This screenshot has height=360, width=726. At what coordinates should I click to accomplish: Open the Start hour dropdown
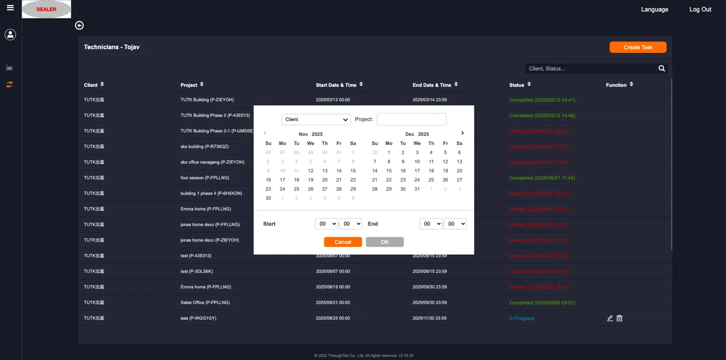(326, 223)
